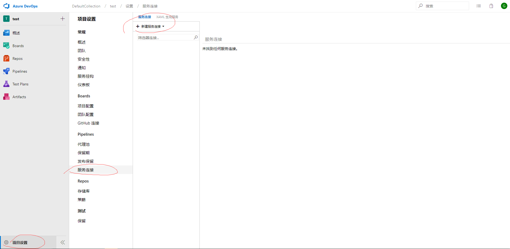Click the green user avatar G

coord(504,6)
